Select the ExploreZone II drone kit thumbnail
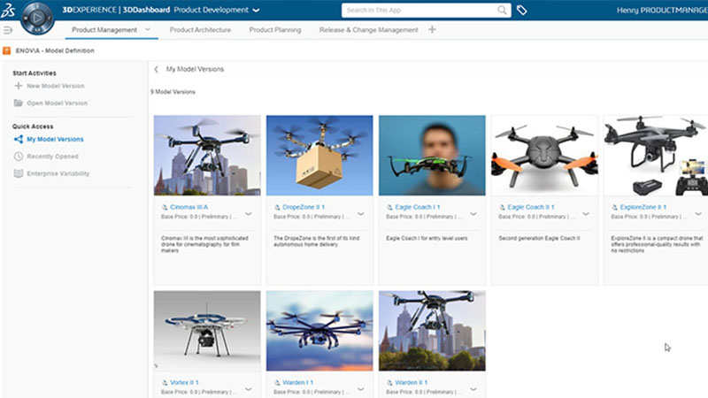 click(x=656, y=156)
